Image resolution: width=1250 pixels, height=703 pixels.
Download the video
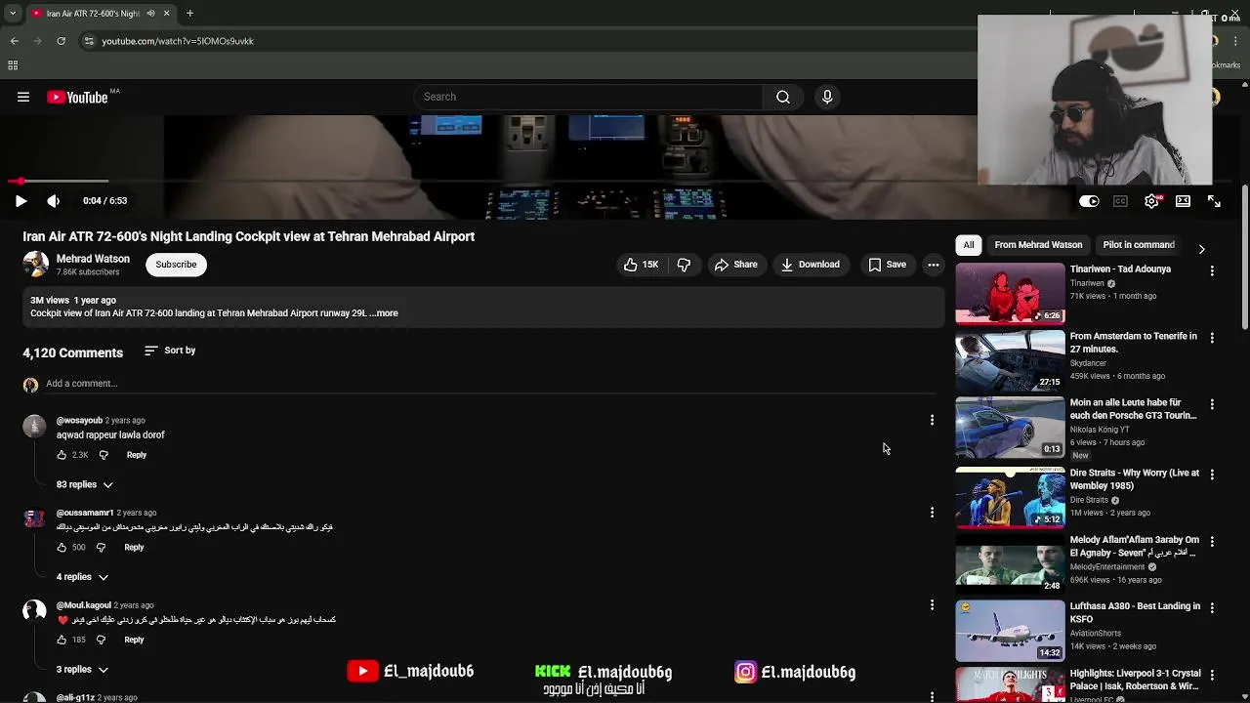coord(810,265)
